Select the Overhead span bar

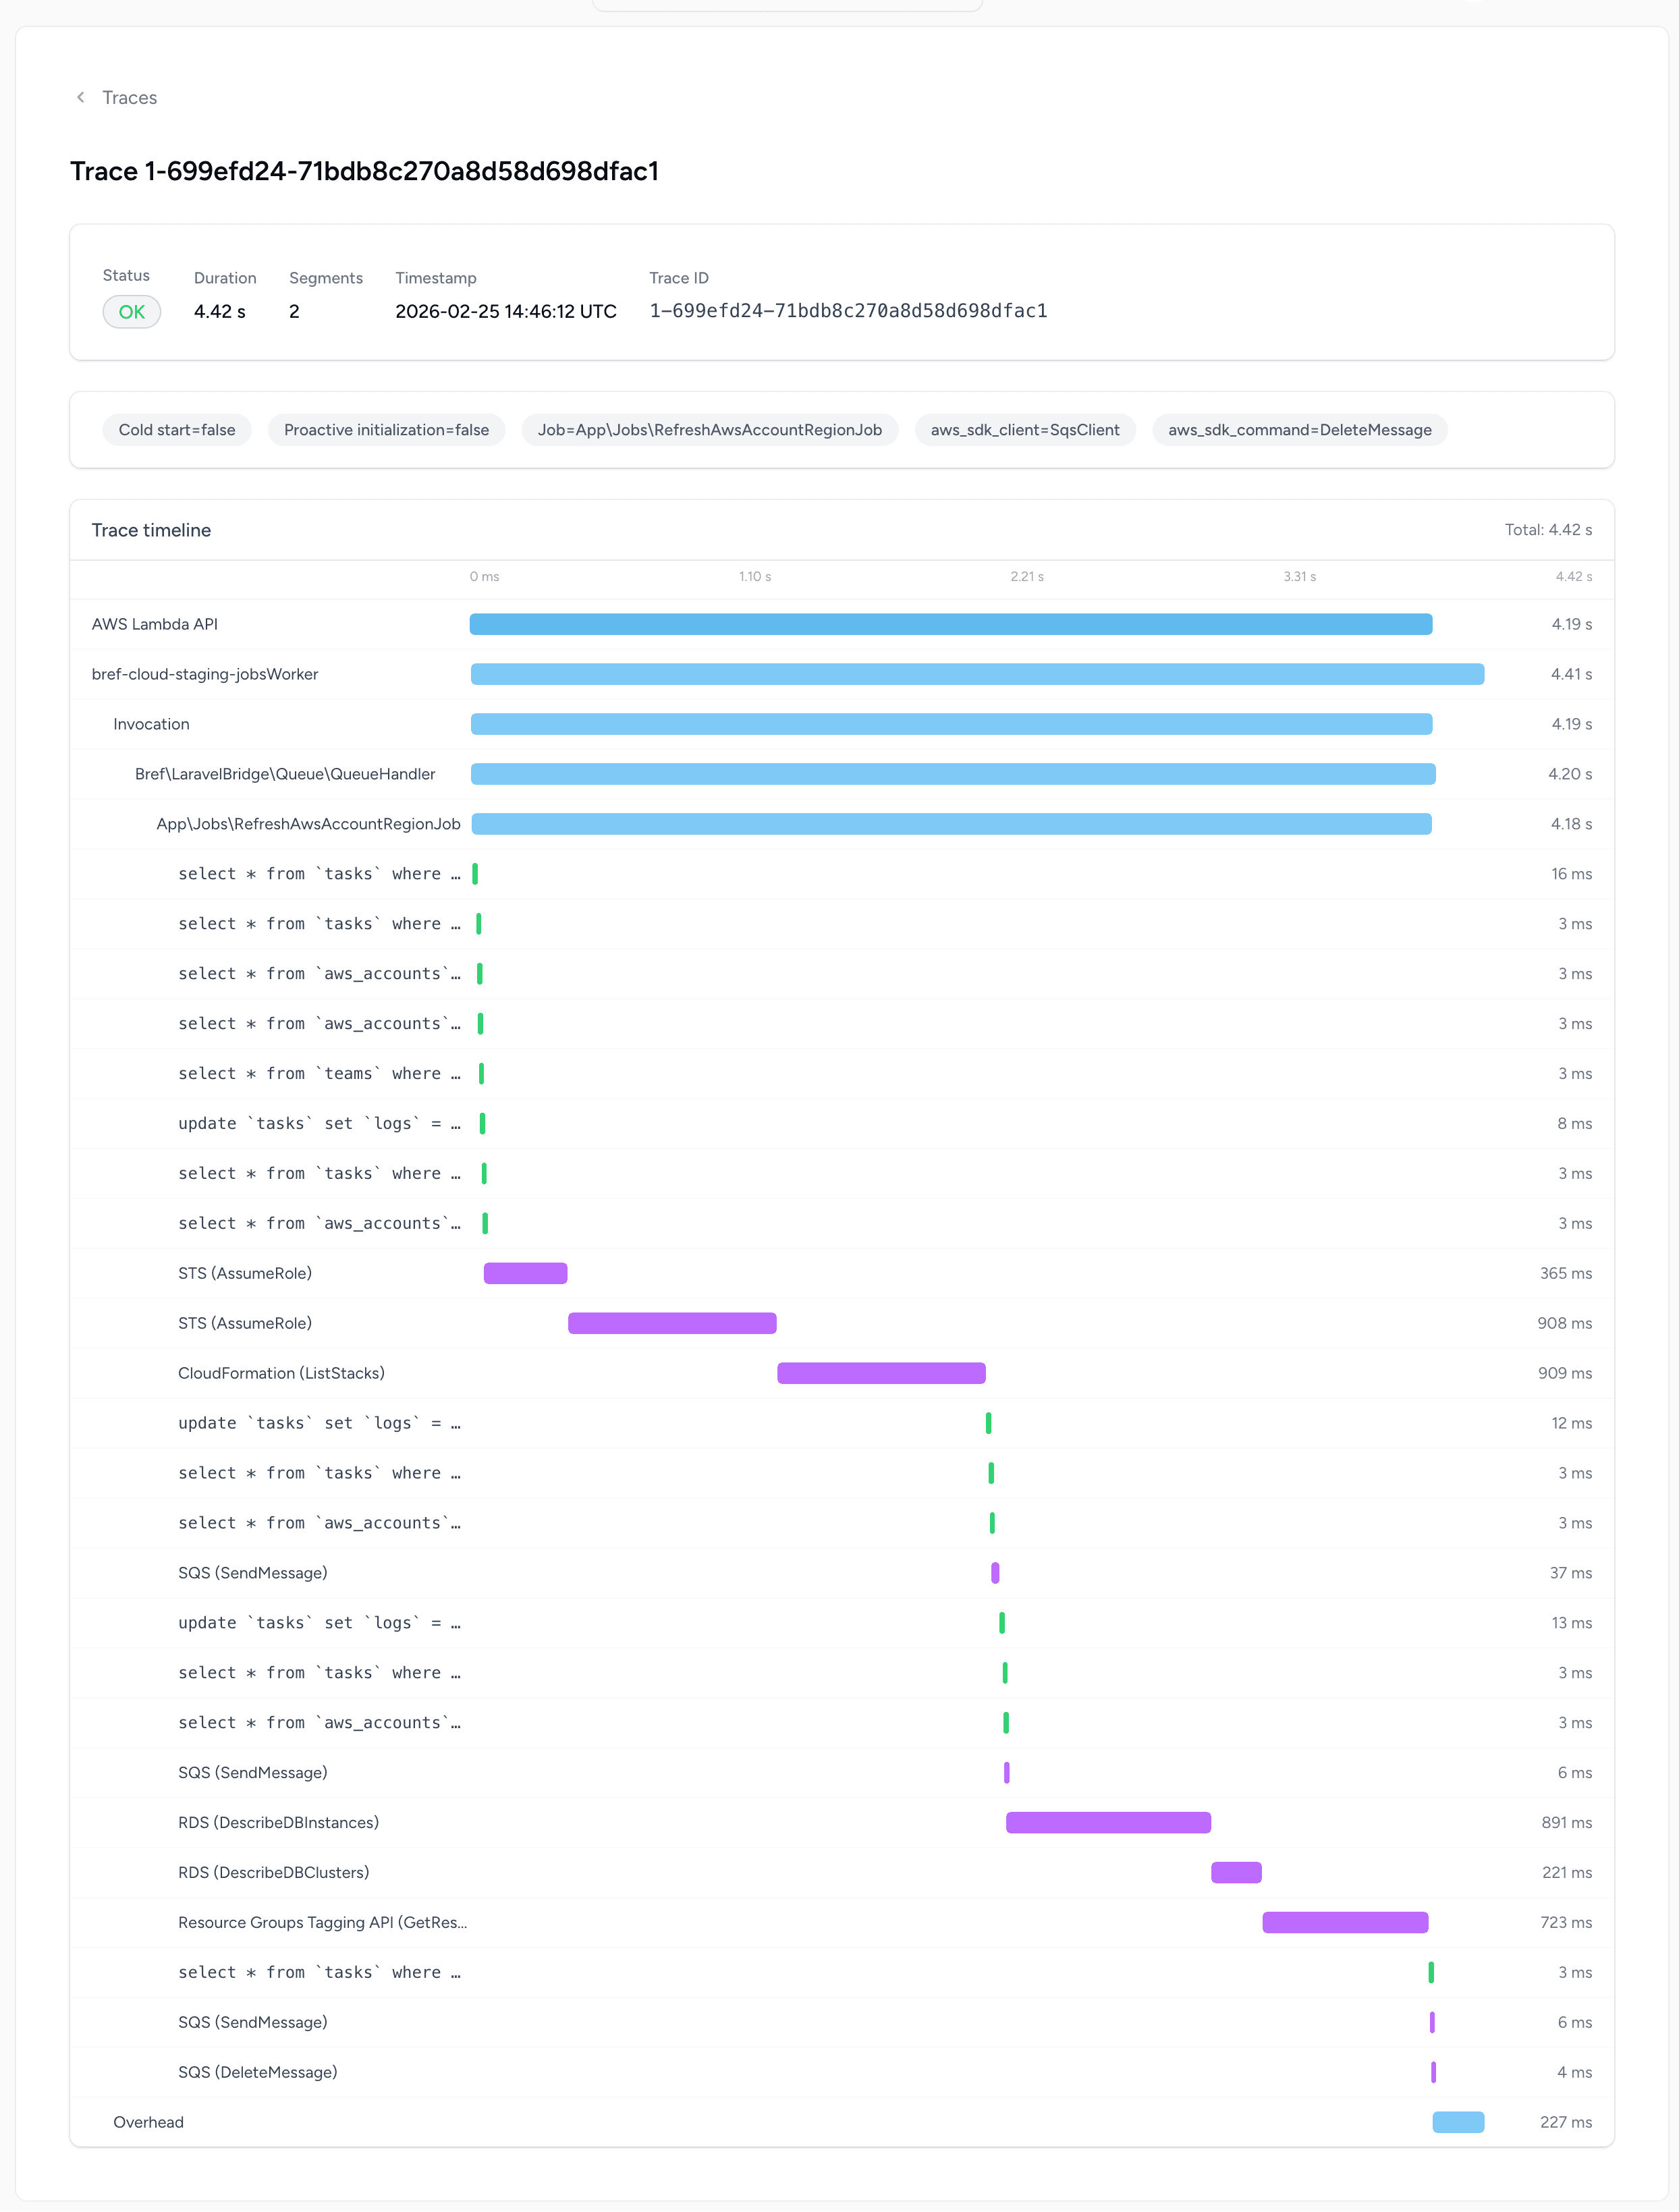click(x=1459, y=2122)
